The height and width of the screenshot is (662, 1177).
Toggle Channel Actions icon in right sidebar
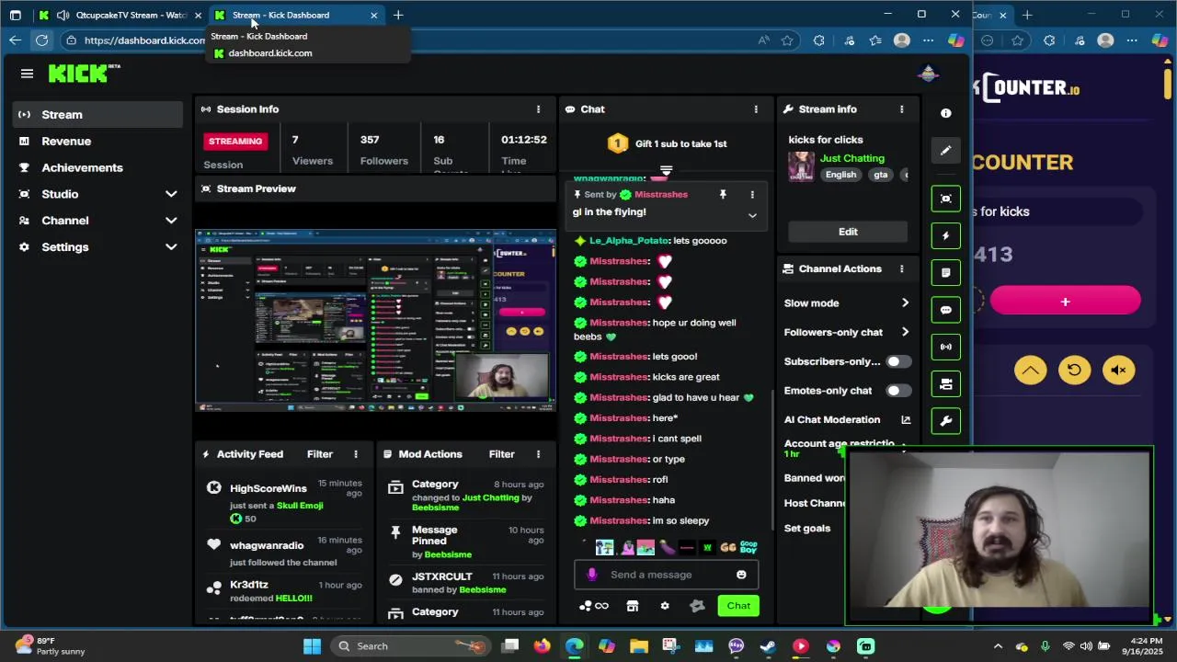tap(945, 383)
